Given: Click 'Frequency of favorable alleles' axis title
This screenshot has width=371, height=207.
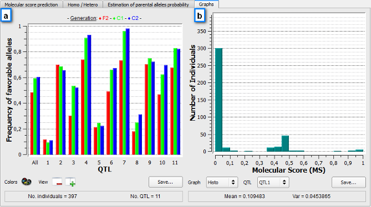Looking at the screenshot, I should (x=9, y=90).
